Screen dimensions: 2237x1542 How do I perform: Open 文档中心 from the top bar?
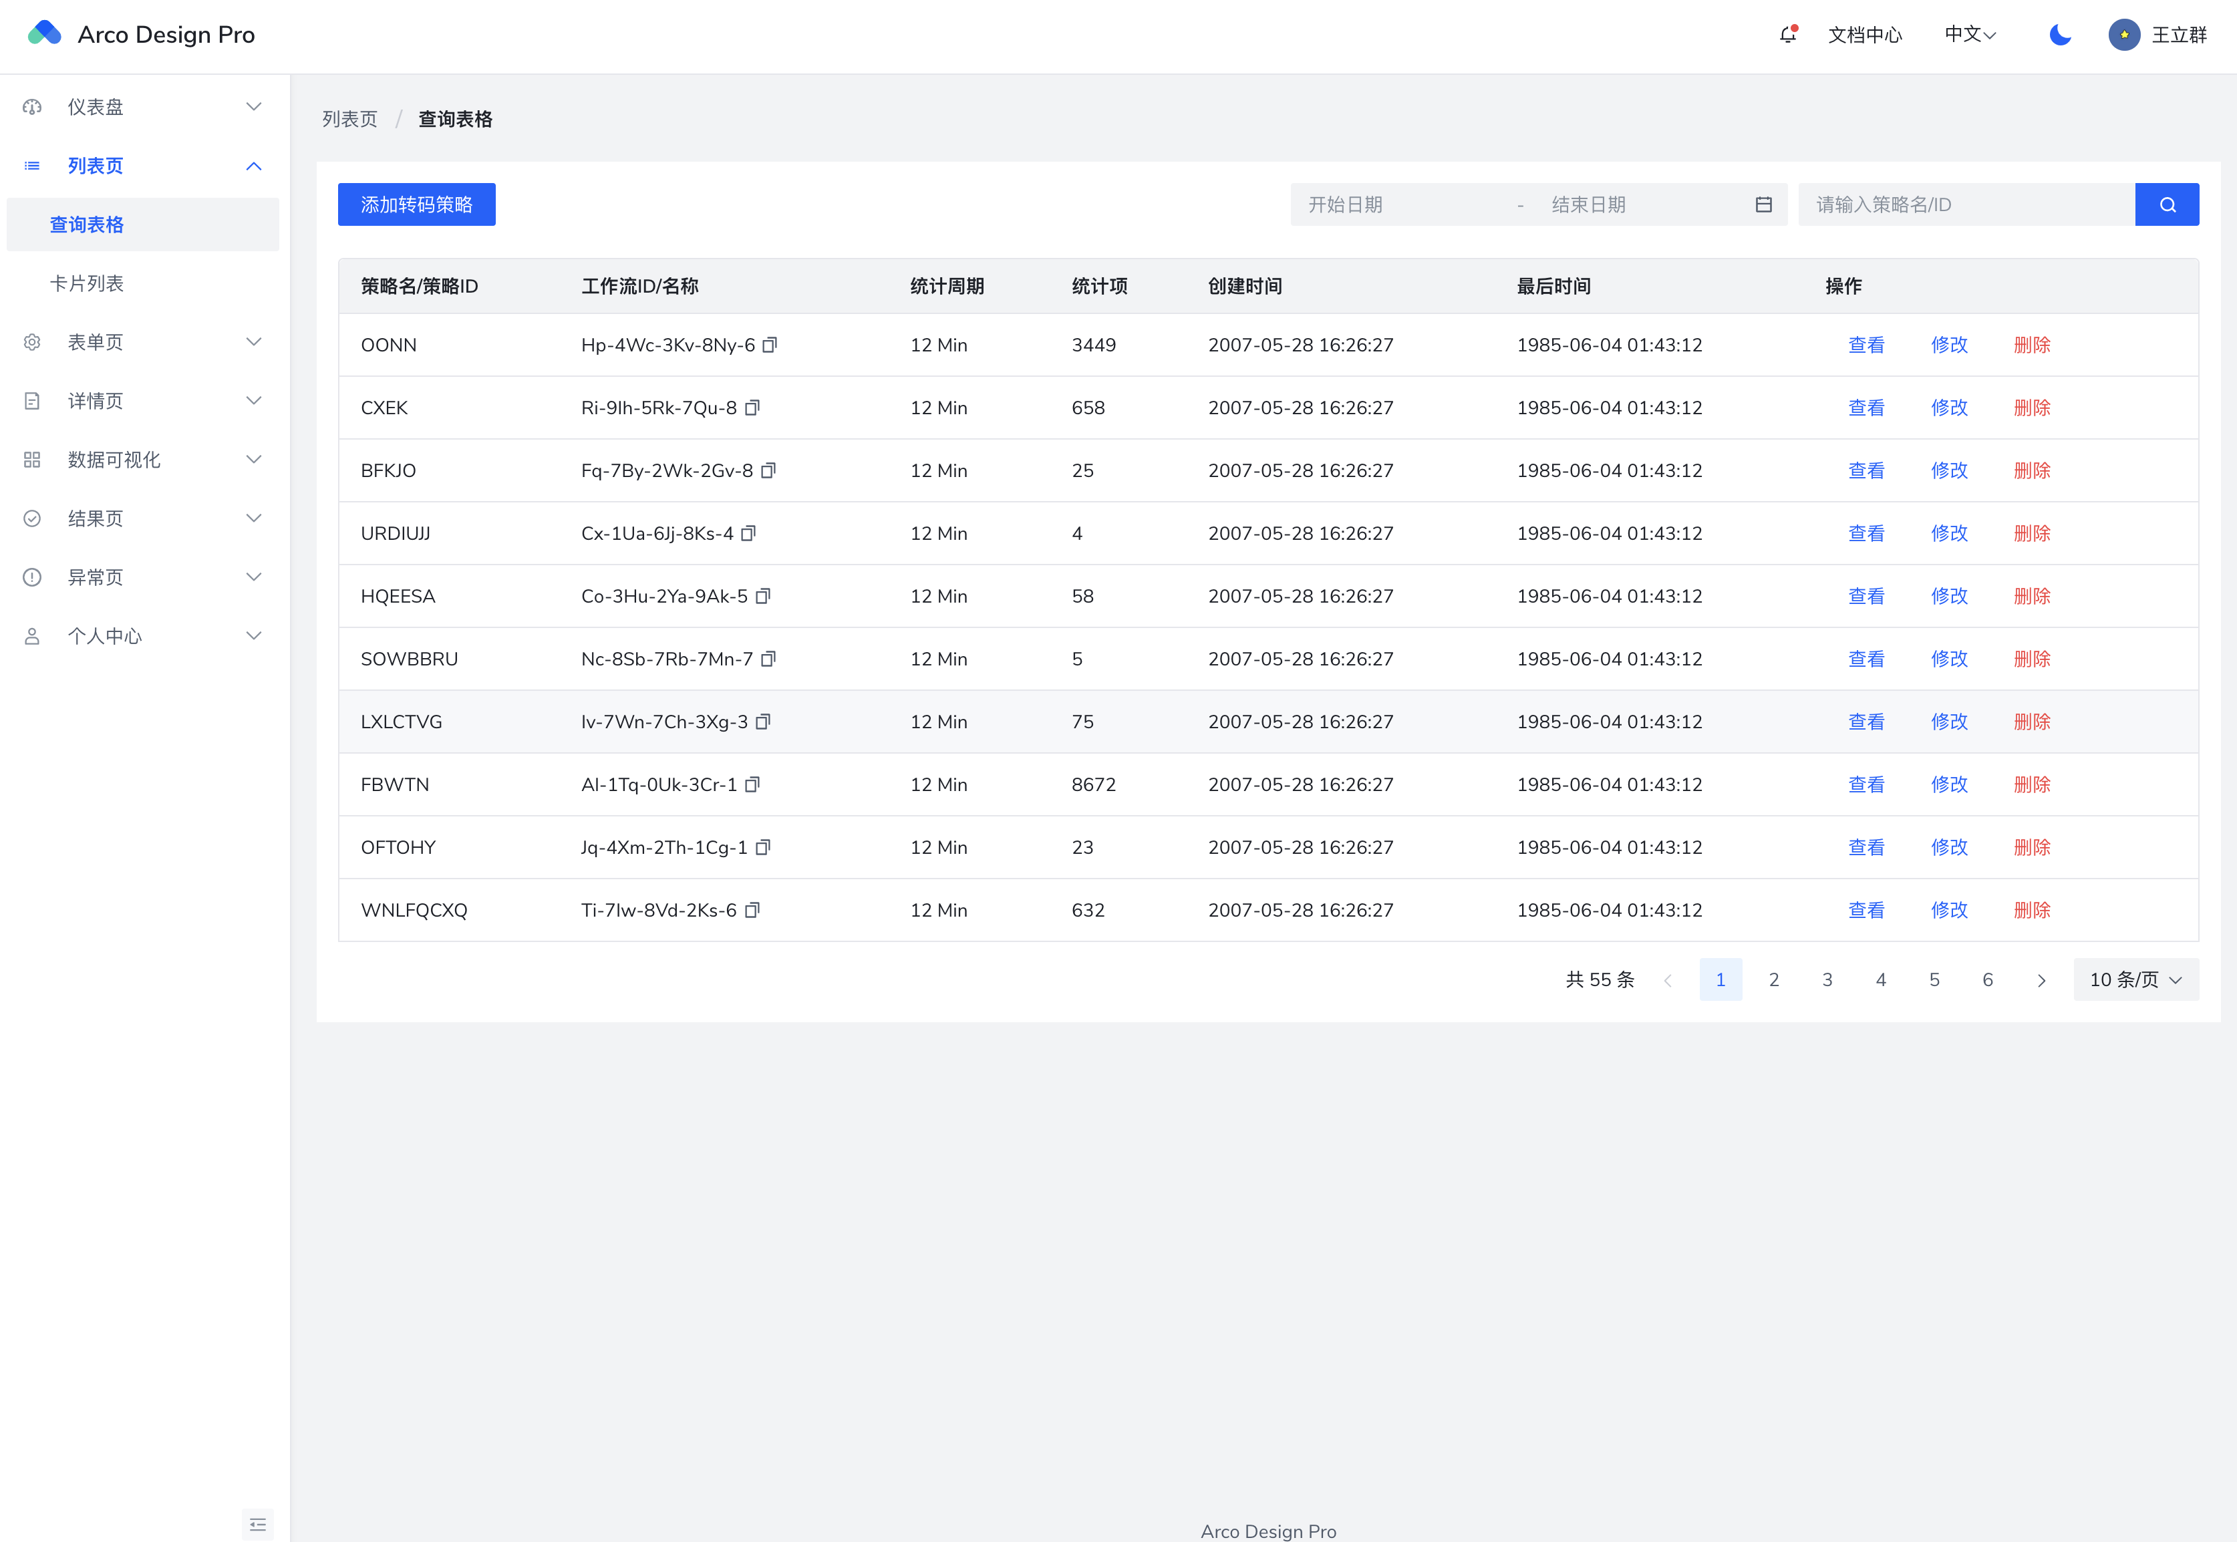1865,35
